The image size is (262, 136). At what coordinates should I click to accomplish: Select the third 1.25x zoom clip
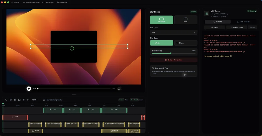coord(91,110)
